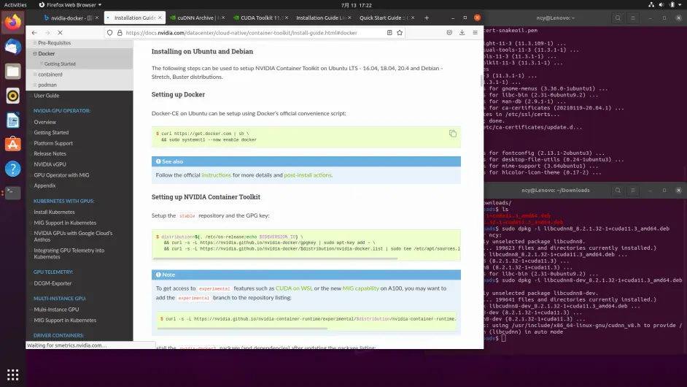Viewport: 687px width, 387px height.
Task: Expand the podman sidebar item
Action: point(34,85)
